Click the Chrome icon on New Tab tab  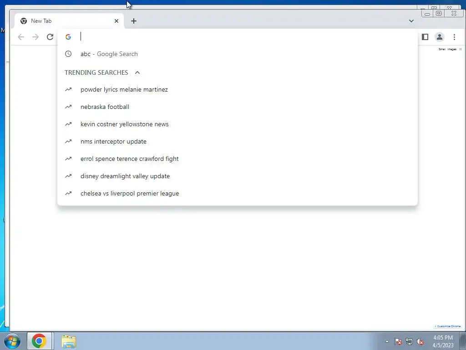pyautogui.click(x=24, y=21)
